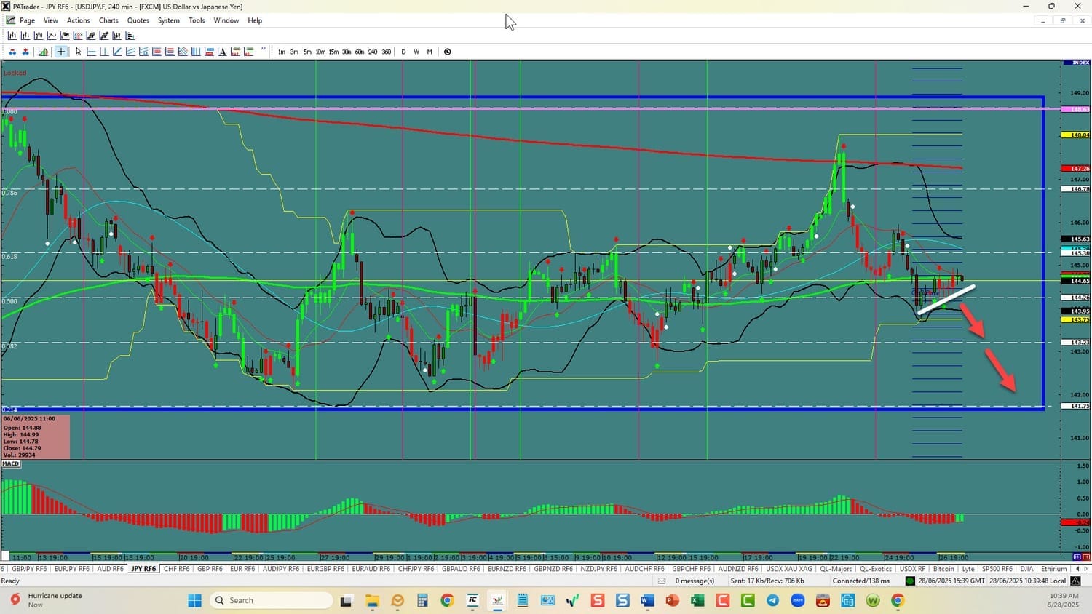Switch to the GBPJPY RF6 tab
1092x614 pixels.
coord(29,569)
